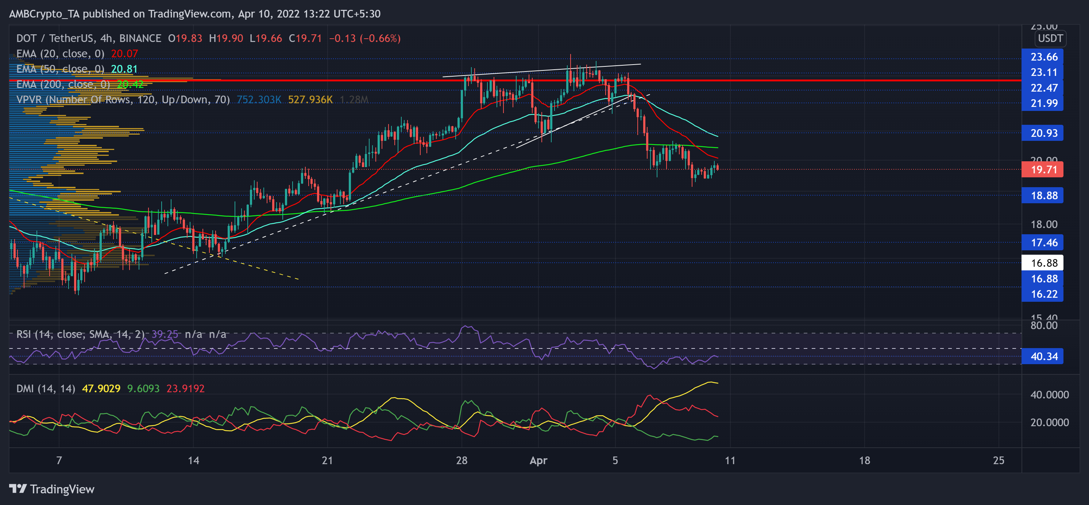Select the VPVR indicator legend label
The image size is (1089, 505).
[123, 99]
